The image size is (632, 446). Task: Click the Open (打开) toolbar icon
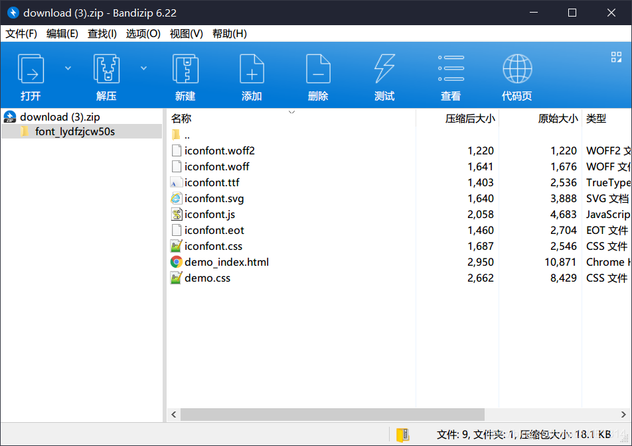point(31,69)
